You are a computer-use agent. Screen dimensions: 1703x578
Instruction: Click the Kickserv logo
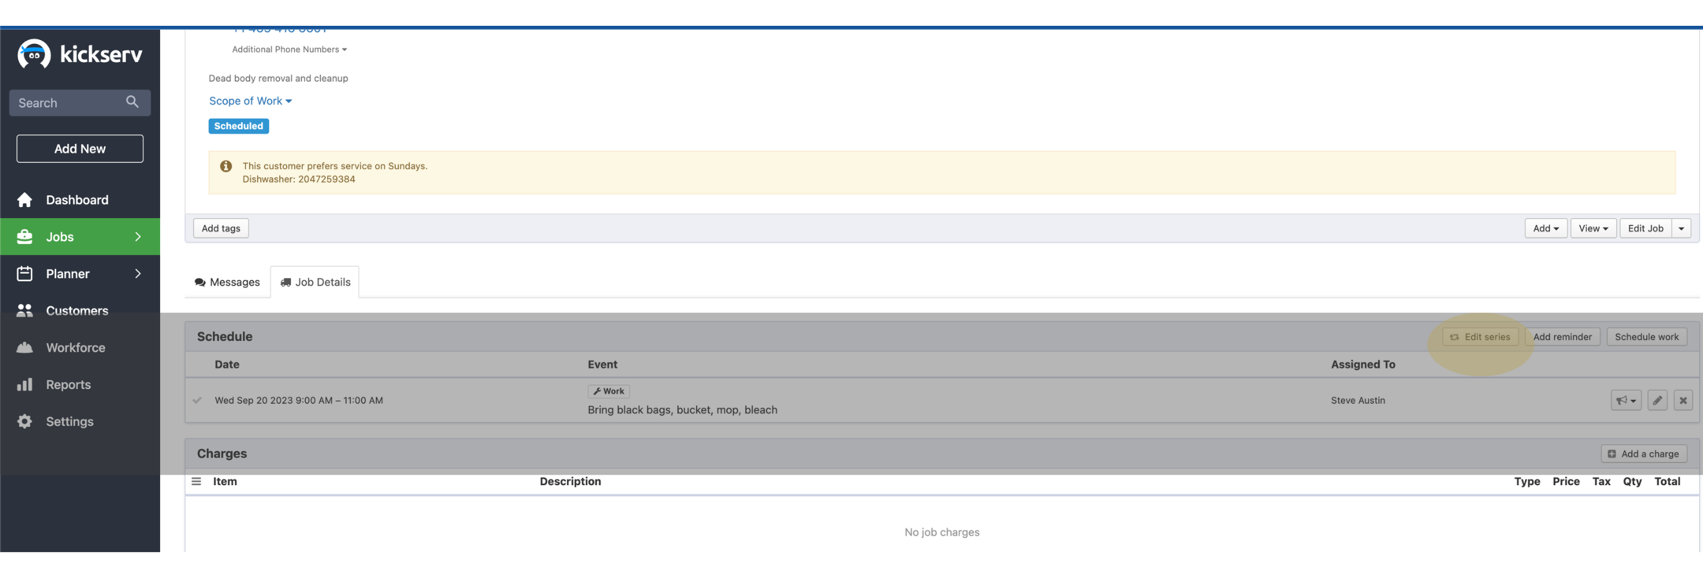pyautogui.click(x=79, y=54)
